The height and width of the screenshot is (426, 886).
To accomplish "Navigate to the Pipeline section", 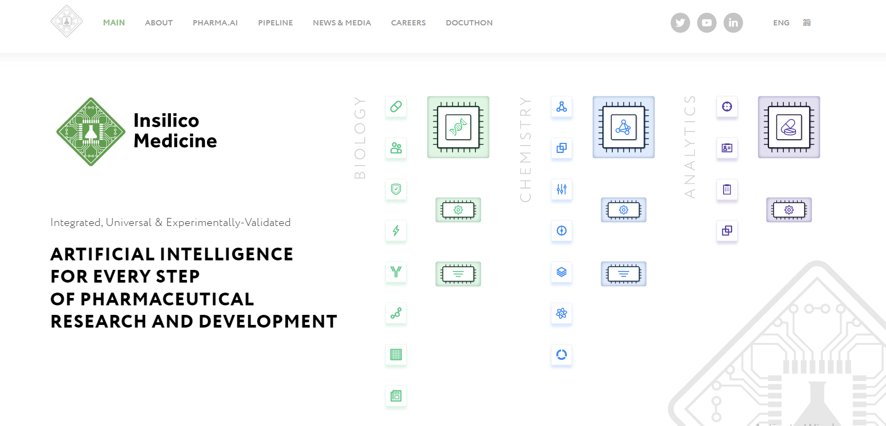I will pos(275,23).
